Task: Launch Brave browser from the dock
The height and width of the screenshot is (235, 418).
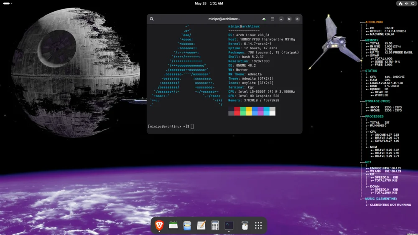Action: tap(159, 225)
